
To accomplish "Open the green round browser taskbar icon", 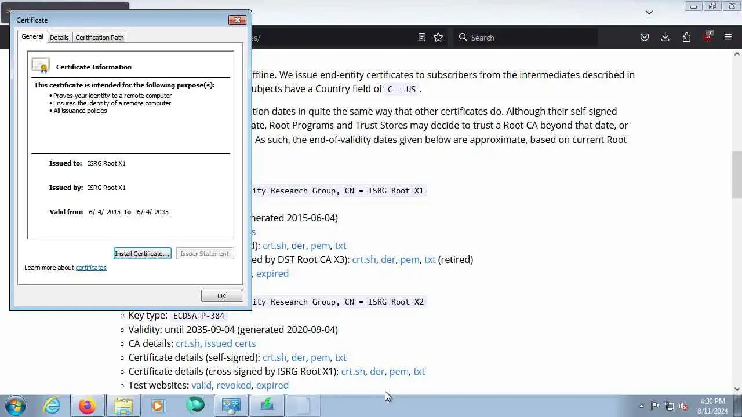I will coord(195,405).
